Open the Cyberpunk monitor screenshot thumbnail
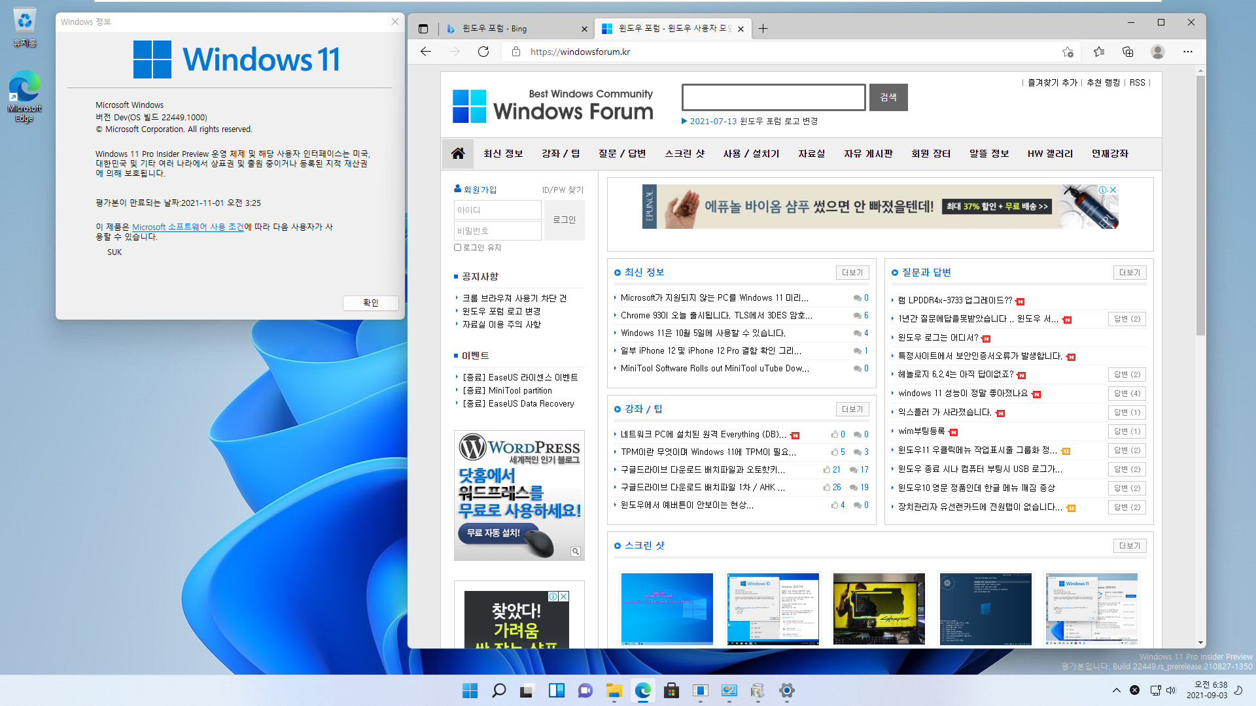 pyautogui.click(x=879, y=609)
